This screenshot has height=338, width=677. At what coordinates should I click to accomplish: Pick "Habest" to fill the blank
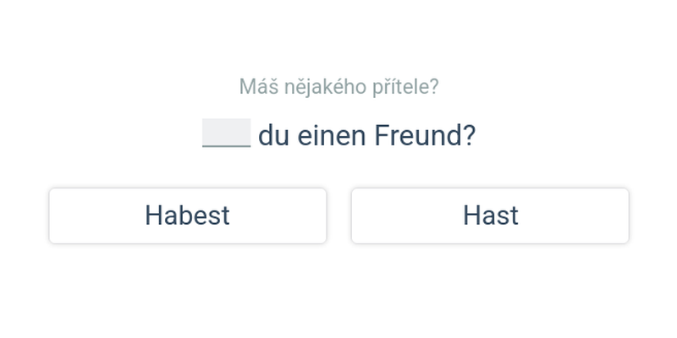pyautogui.click(x=187, y=215)
